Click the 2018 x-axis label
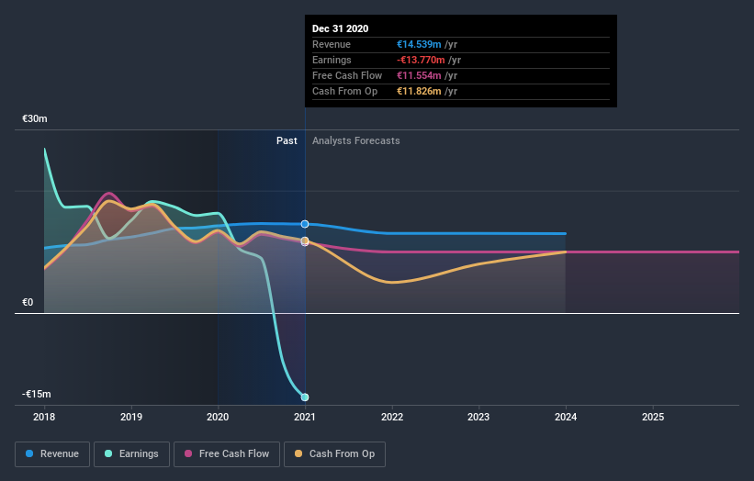 click(44, 417)
